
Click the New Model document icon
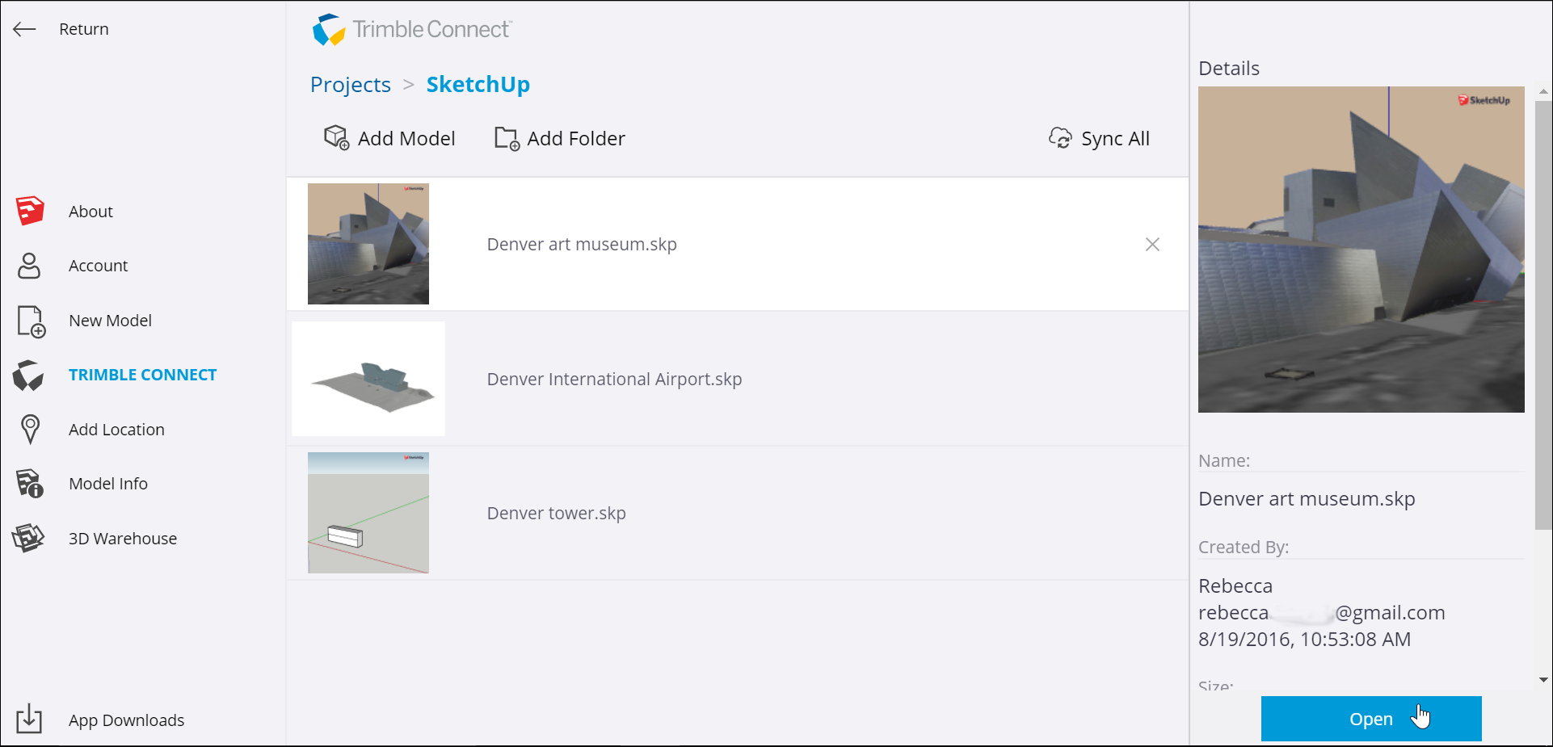coord(31,321)
